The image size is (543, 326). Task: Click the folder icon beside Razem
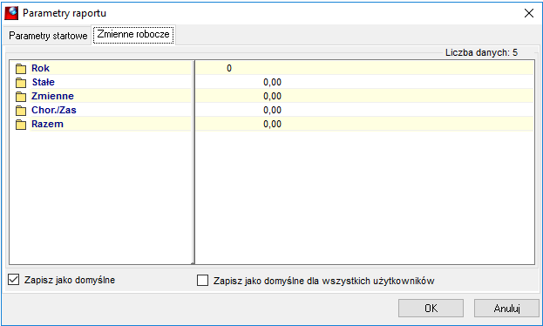[21, 124]
